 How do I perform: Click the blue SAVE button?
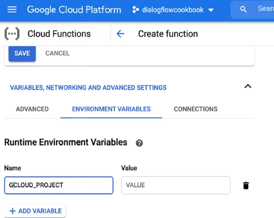22,53
